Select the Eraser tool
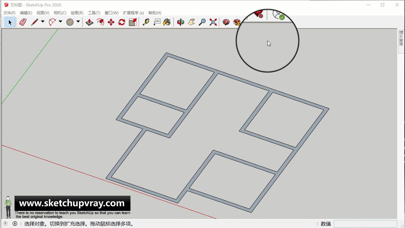Viewport: 405px width, 228px height. point(23,22)
